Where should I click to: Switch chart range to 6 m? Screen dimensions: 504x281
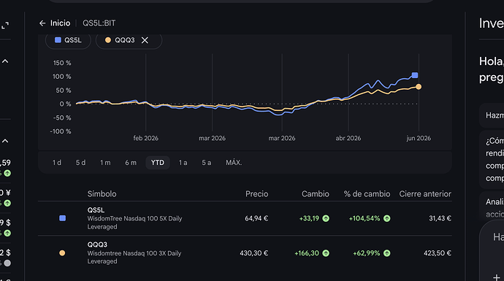pyautogui.click(x=131, y=163)
